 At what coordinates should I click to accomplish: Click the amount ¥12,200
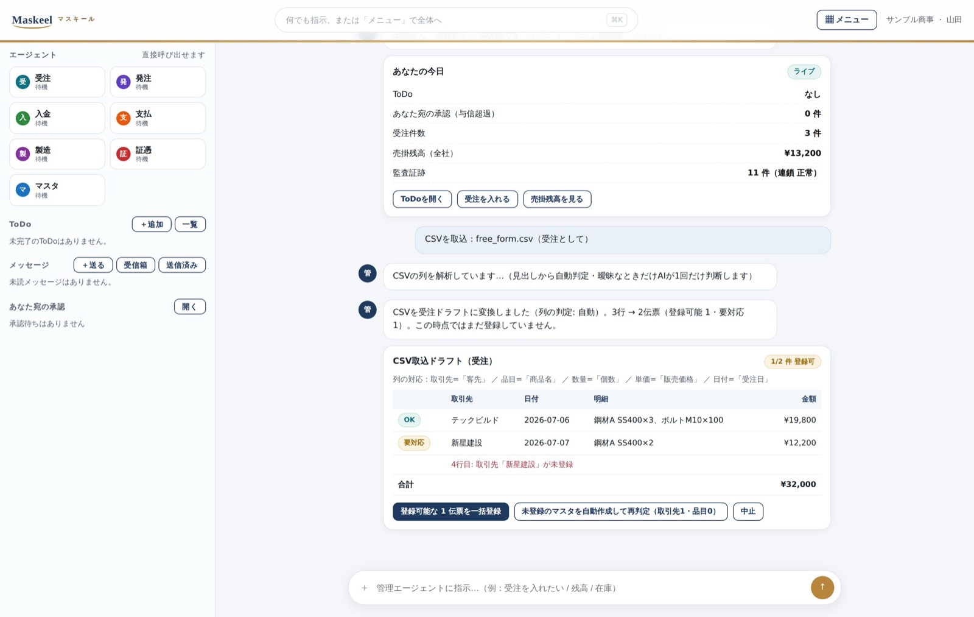(800, 443)
